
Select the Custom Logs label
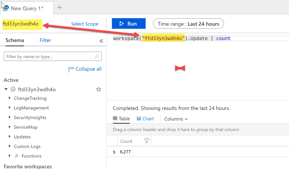coord(27,147)
